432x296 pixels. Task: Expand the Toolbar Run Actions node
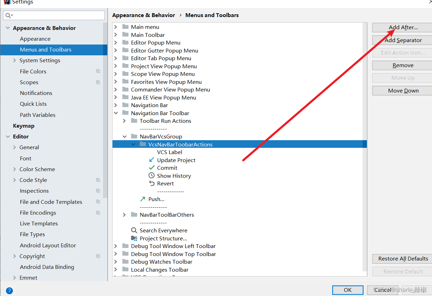point(124,121)
